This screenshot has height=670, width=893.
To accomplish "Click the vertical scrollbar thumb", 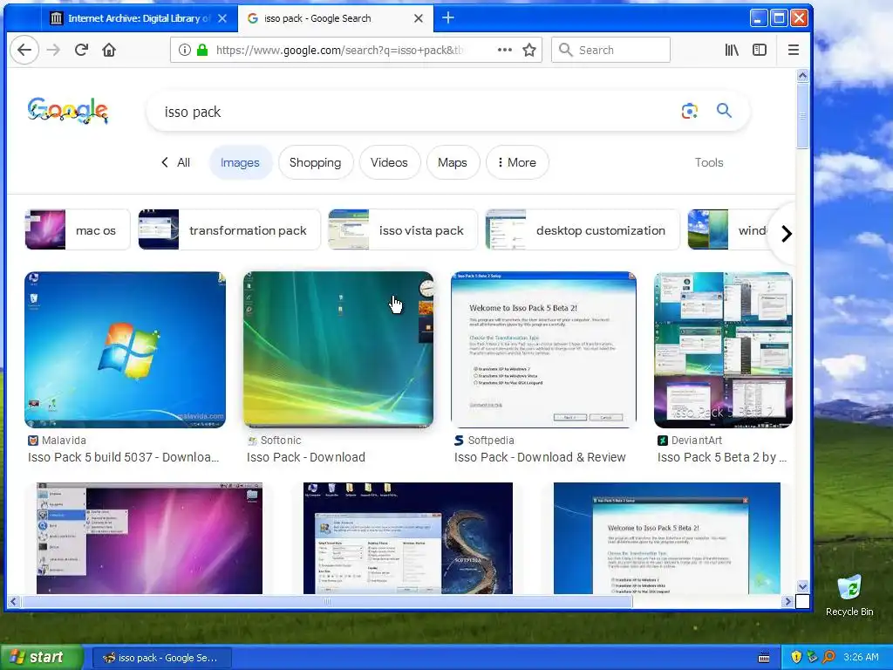I will point(802,116).
